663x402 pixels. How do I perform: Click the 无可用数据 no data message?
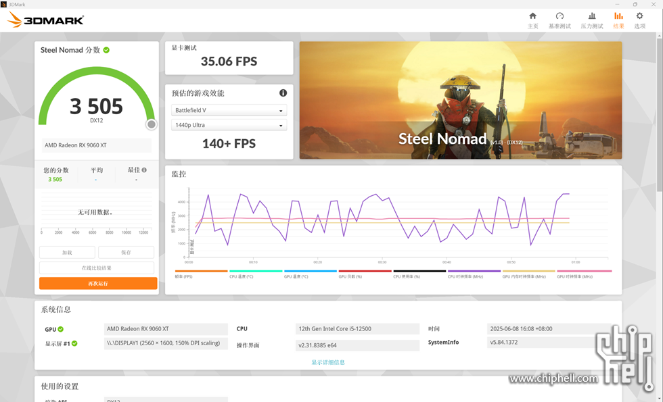[x=95, y=212]
